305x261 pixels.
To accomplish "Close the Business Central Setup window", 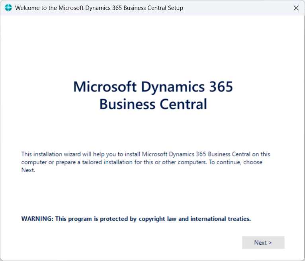I will click(x=296, y=8).
